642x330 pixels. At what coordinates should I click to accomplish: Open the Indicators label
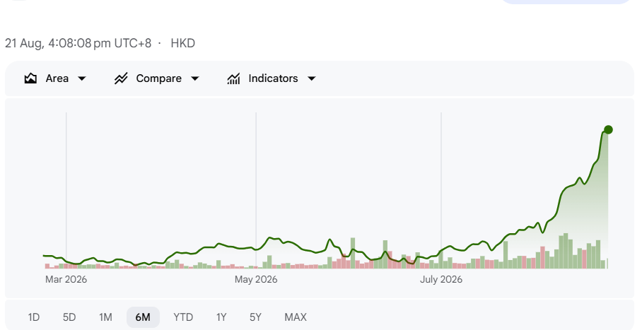click(x=273, y=78)
